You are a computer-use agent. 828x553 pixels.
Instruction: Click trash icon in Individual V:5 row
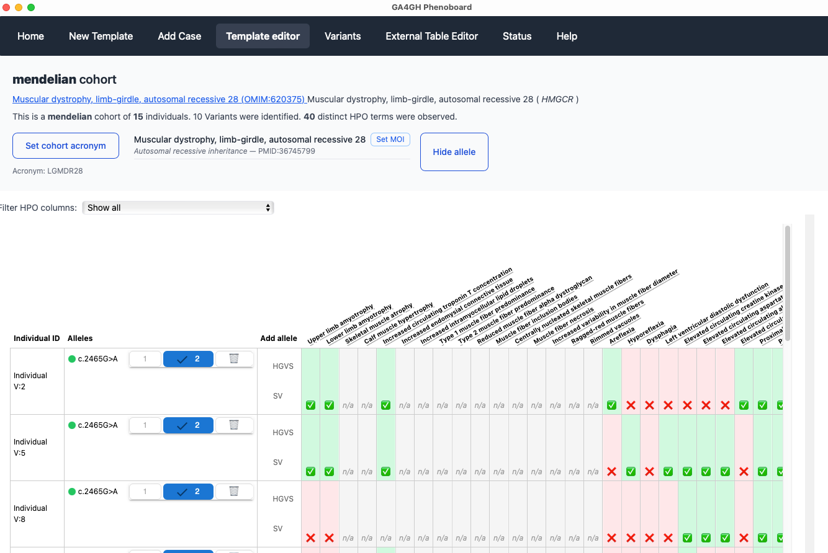click(x=234, y=425)
